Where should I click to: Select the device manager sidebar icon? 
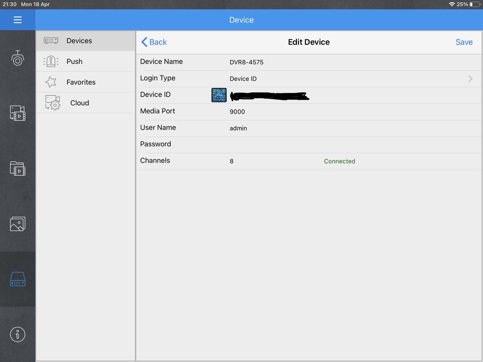pos(17,279)
